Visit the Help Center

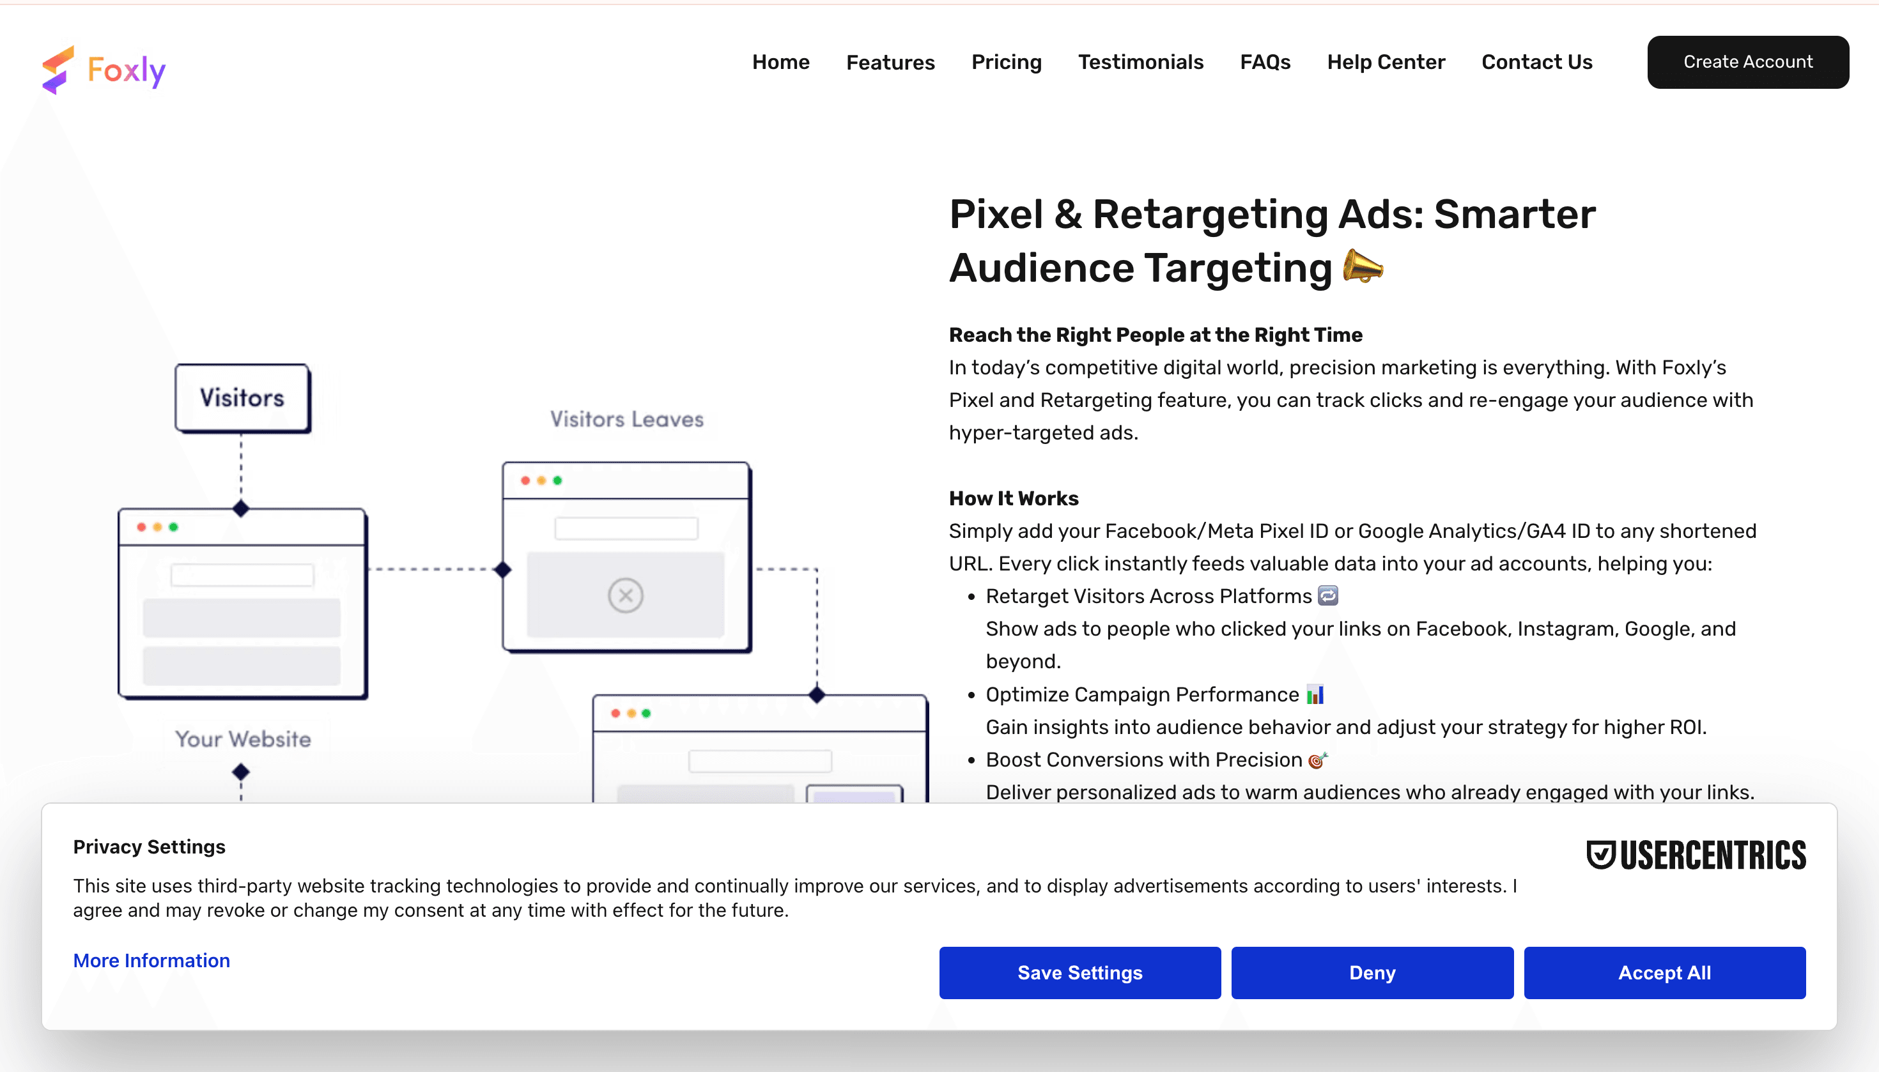click(x=1386, y=62)
